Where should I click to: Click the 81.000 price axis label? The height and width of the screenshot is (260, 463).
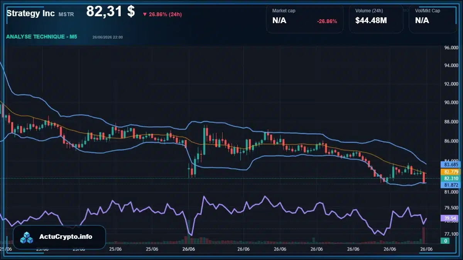click(x=451, y=192)
